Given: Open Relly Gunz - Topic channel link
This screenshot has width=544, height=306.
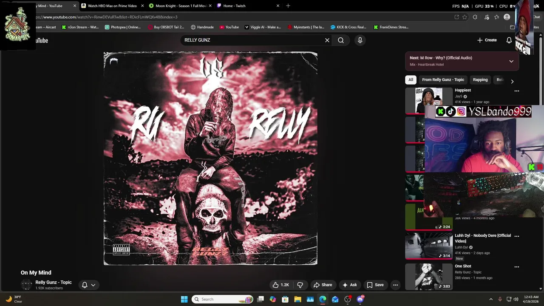Looking at the screenshot, I should 54,282.
